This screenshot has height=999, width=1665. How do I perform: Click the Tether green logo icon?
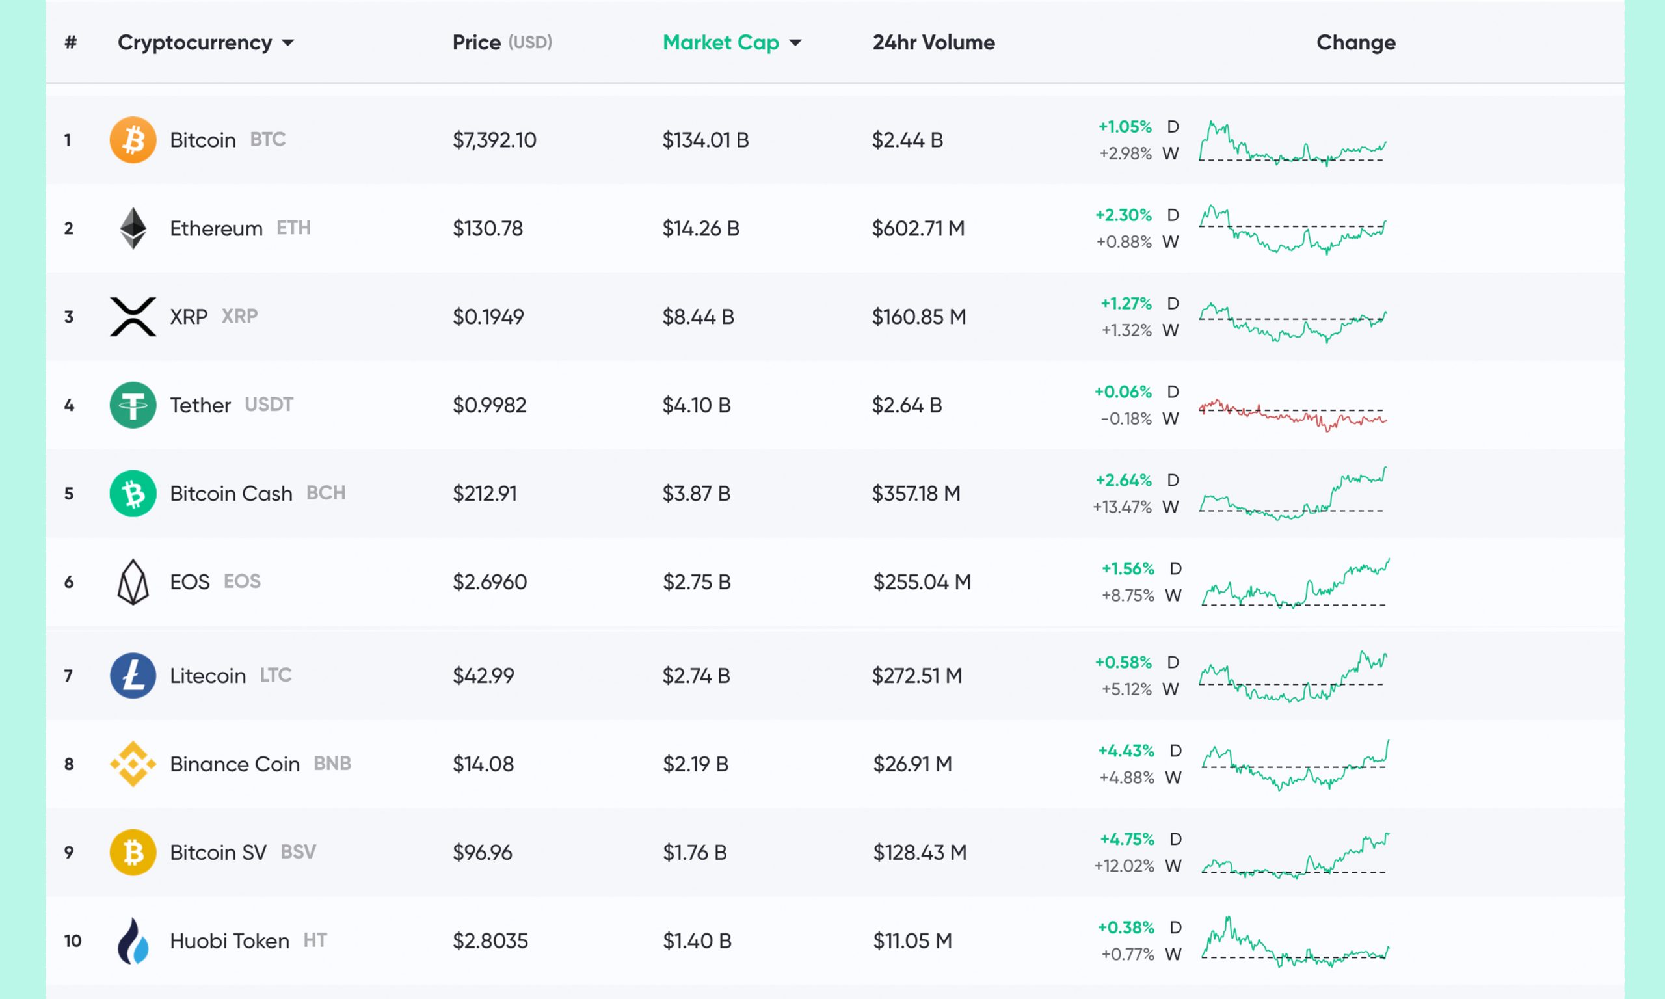pyautogui.click(x=133, y=405)
